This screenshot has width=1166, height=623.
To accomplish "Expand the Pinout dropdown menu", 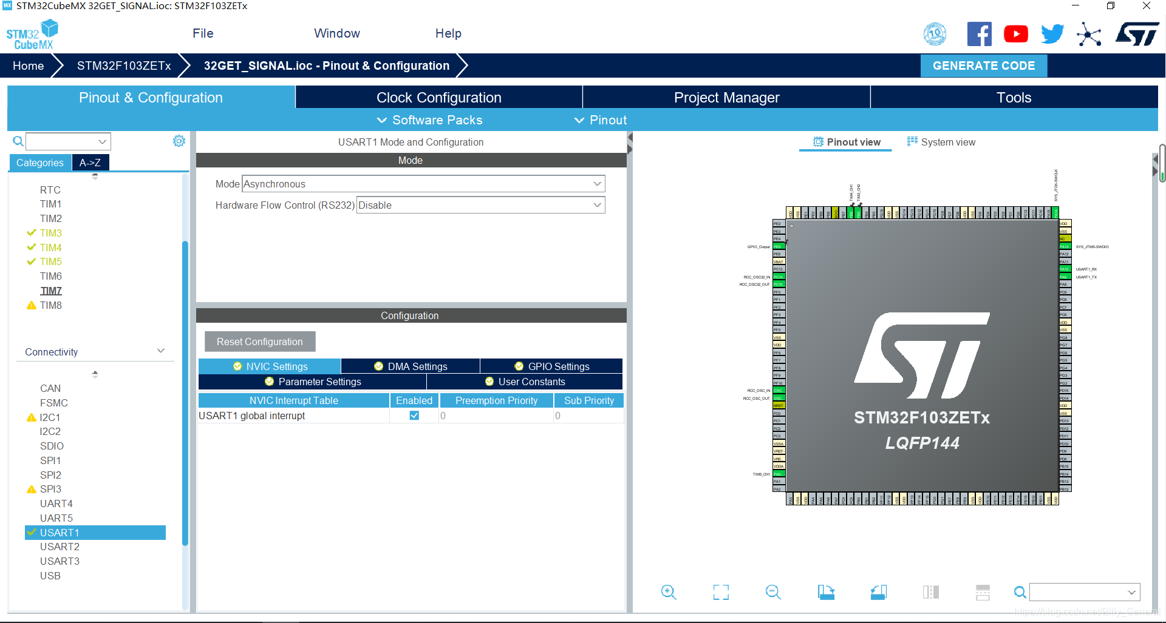I will point(601,120).
